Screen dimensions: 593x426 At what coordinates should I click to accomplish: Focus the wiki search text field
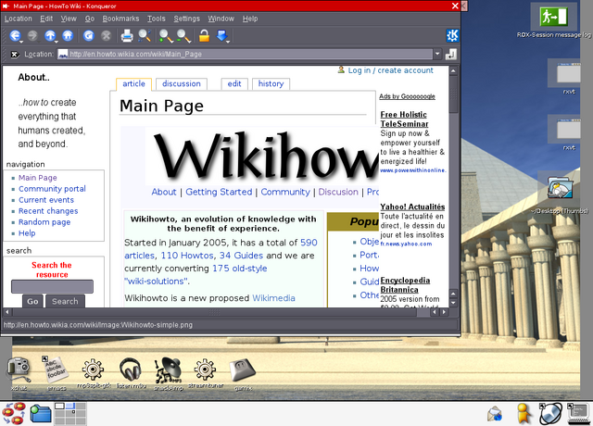click(x=52, y=286)
